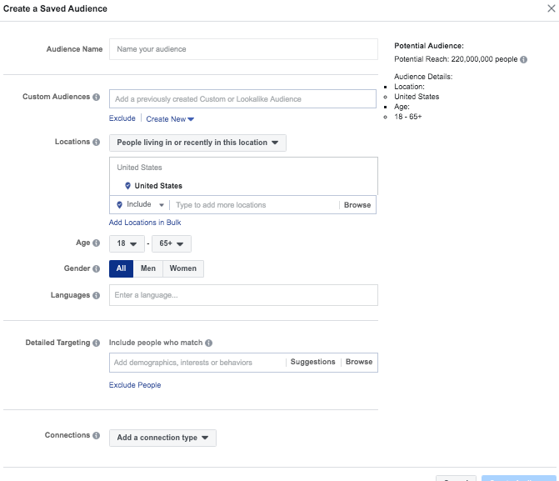
Task: Click United States under Audience Details
Action: tap(417, 97)
